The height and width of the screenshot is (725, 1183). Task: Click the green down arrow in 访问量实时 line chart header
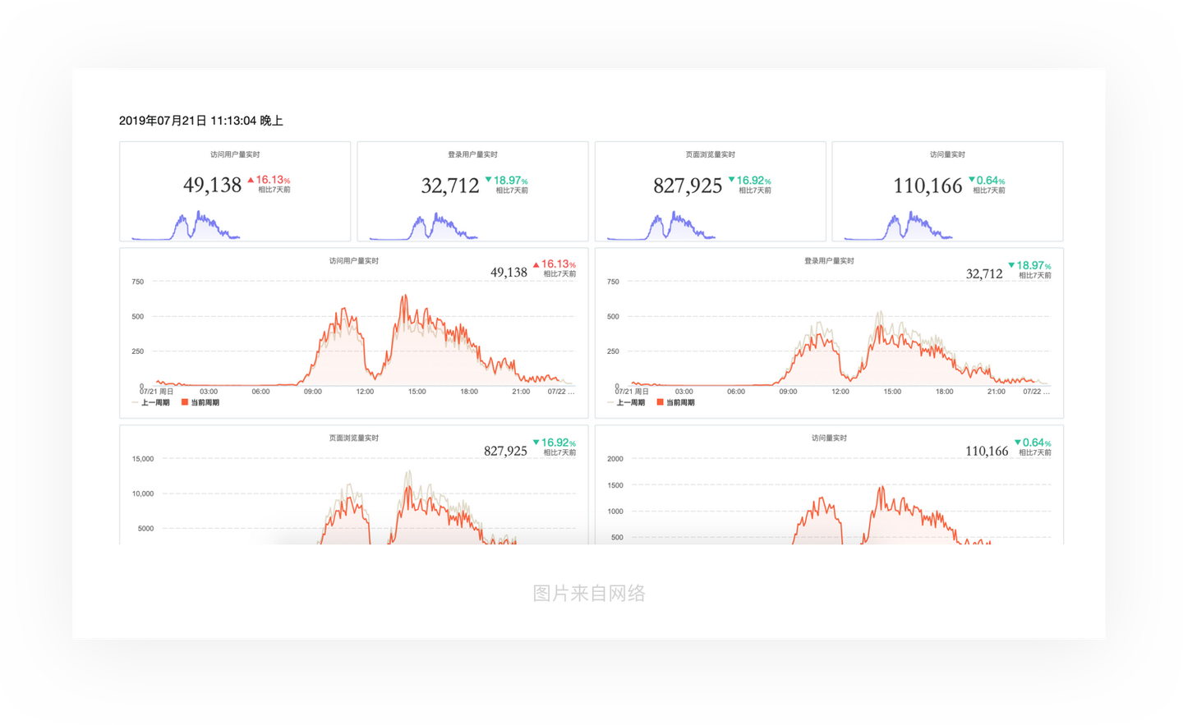point(1018,443)
